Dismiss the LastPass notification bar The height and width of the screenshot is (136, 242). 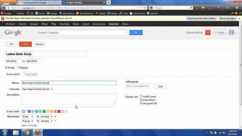coord(239,18)
